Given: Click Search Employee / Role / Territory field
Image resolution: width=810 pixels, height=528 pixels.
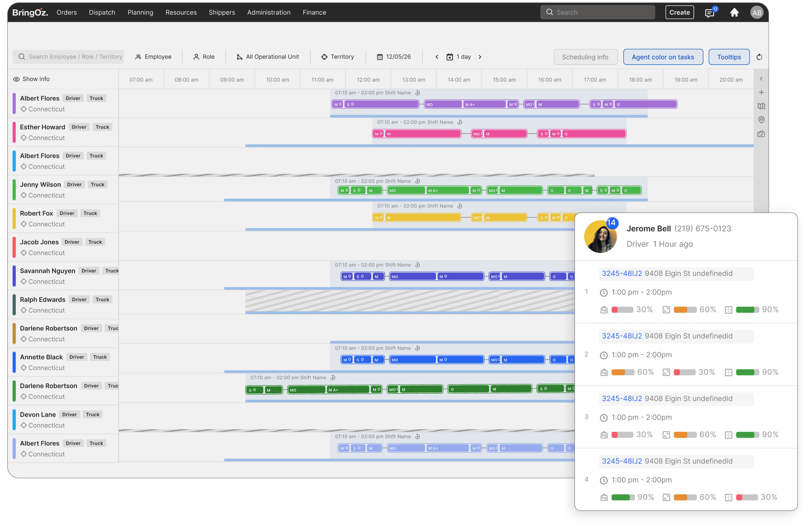Looking at the screenshot, I should 68,57.
